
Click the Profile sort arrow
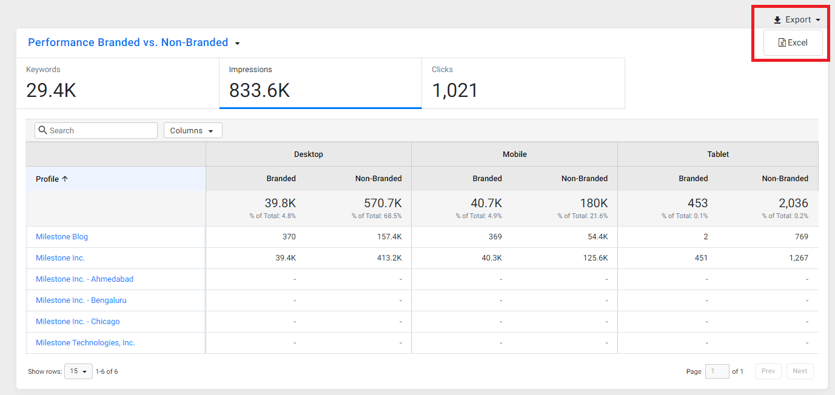pos(65,179)
